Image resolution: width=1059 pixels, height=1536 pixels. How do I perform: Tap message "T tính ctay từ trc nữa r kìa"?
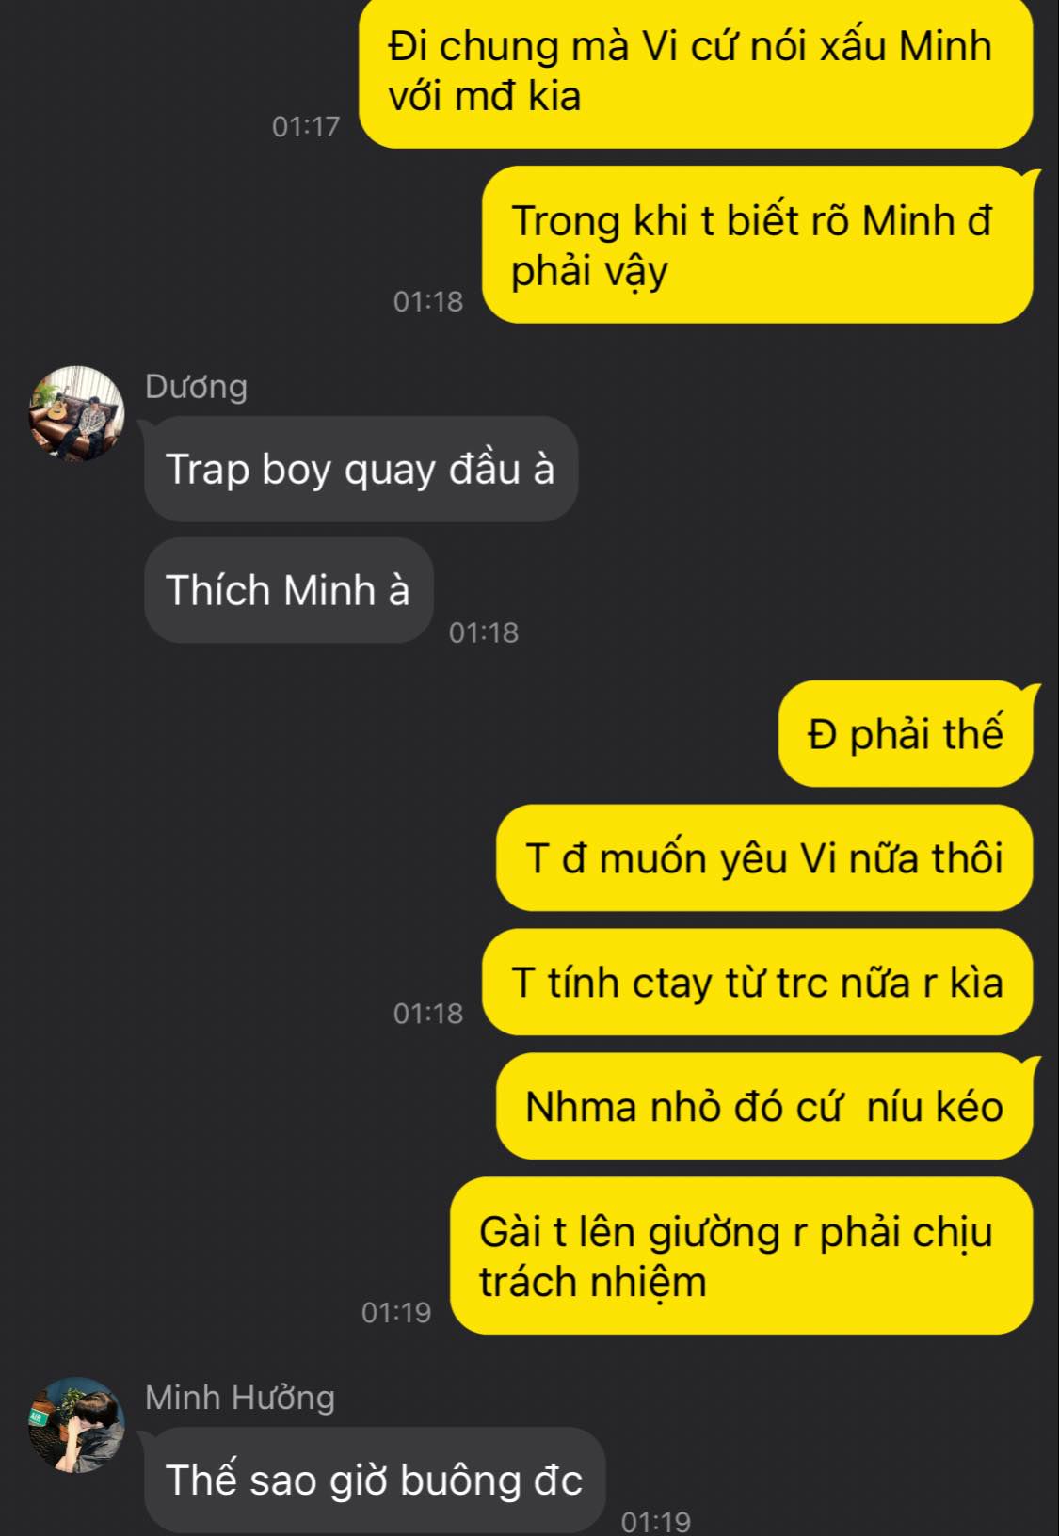[x=758, y=983]
